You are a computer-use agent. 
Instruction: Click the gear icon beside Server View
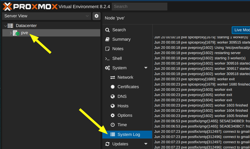[x=97, y=16]
